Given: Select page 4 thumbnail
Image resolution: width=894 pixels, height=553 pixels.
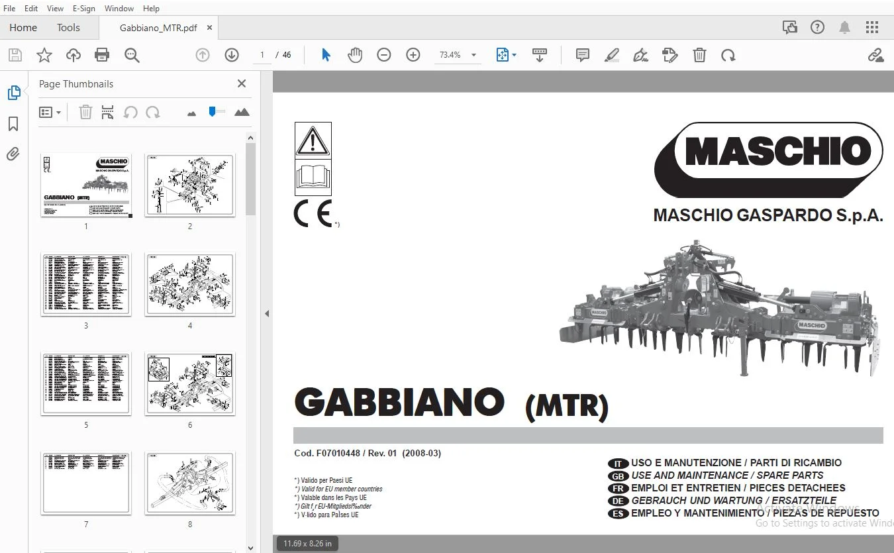Looking at the screenshot, I should [190, 284].
